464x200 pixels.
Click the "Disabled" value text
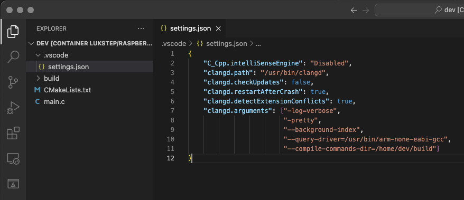click(x=329, y=63)
